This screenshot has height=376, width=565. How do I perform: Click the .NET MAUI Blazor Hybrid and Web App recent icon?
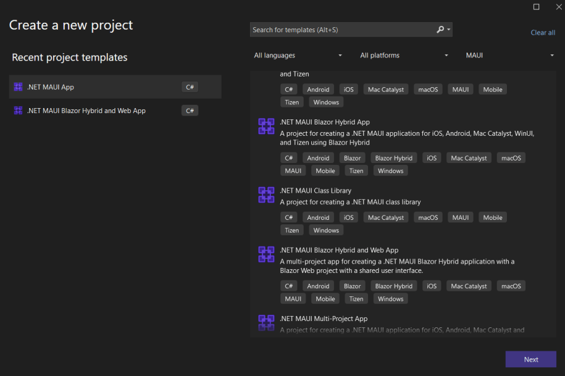[x=18, y=110]
